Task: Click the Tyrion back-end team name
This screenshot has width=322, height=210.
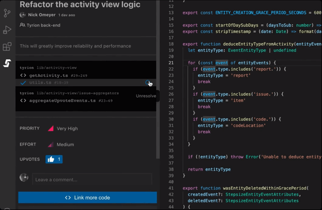Action: [x=44, y=25]
